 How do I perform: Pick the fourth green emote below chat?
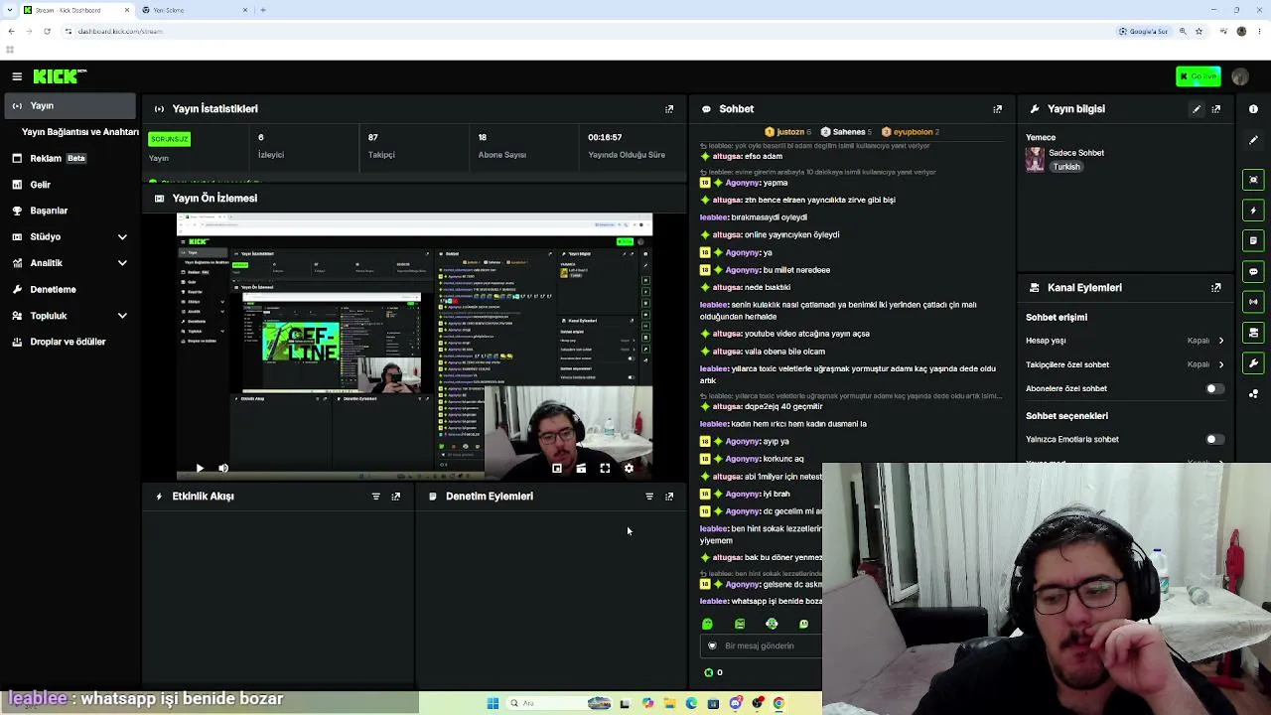coord(803,624)
